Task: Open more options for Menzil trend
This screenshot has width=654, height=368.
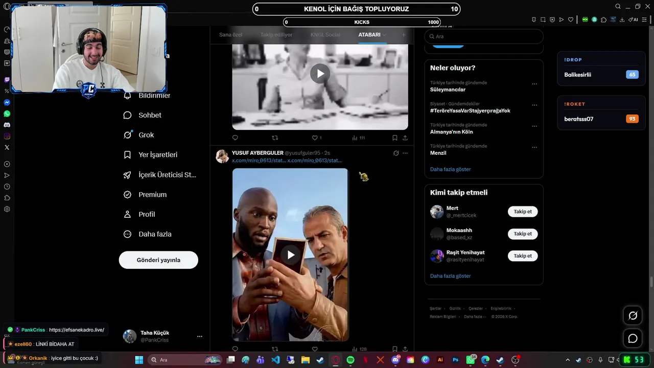Action: [534, 147]
